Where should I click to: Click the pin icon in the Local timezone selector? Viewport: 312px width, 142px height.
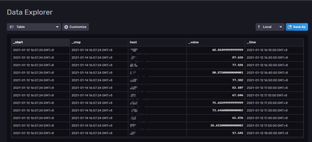point(259,27)
